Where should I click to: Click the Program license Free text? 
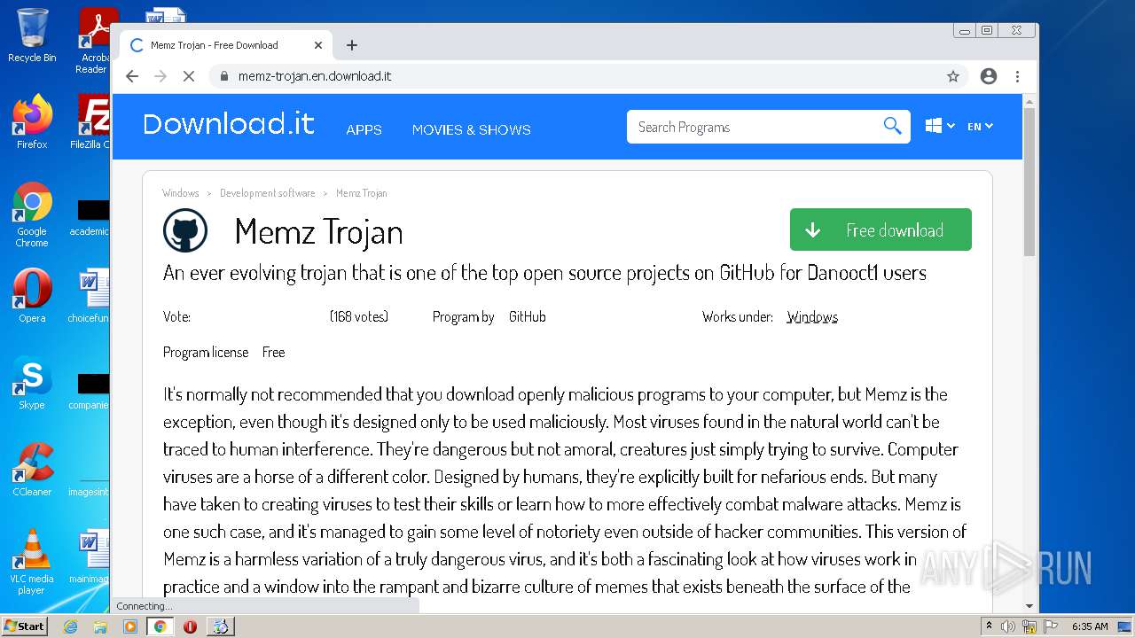(x=223, y=352)
